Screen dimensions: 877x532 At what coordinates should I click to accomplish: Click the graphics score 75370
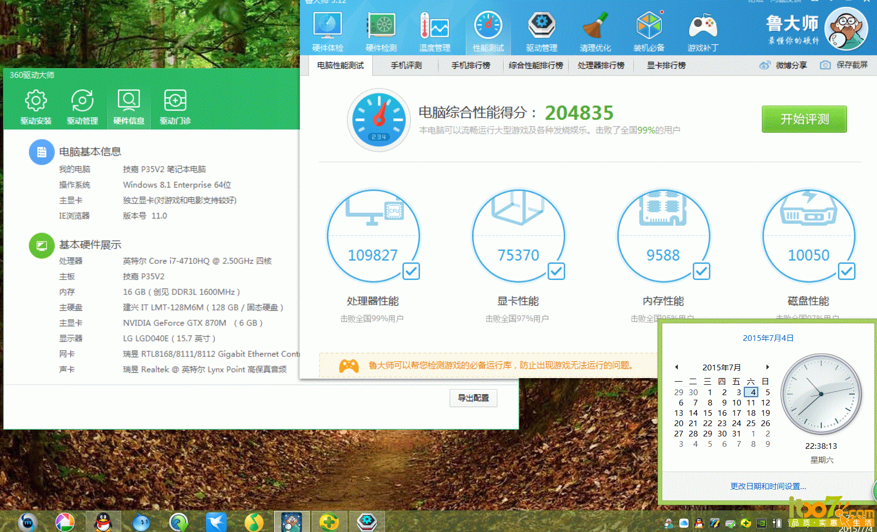coord(518,255)
